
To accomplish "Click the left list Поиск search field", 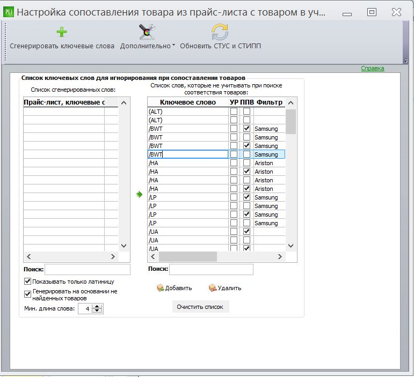I will 88,269.
